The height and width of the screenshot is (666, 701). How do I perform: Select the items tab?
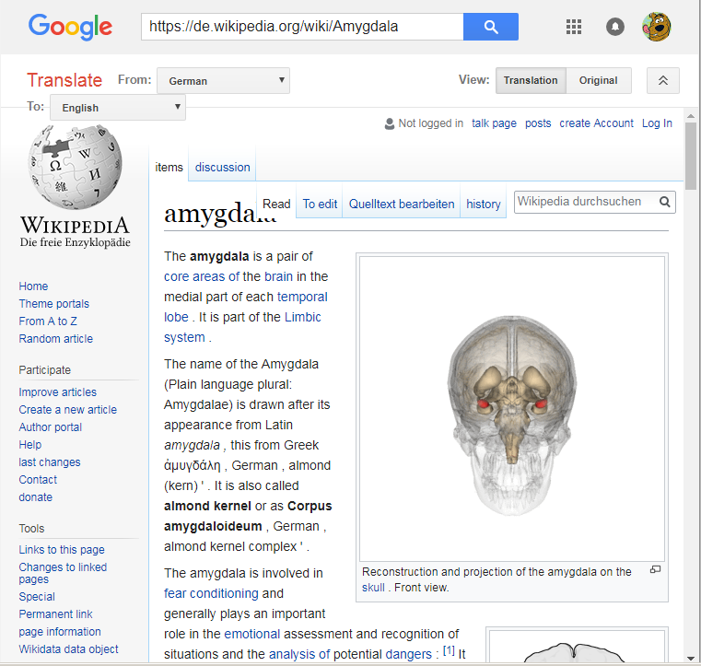pyautogui.click(x=169, y=167)
